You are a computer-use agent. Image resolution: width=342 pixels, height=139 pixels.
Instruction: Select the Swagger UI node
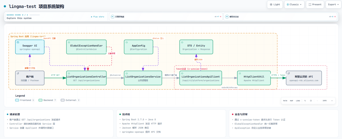[x=30, y=47]
